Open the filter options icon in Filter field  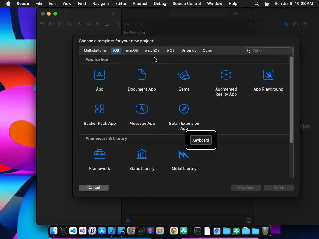[249, 51]
